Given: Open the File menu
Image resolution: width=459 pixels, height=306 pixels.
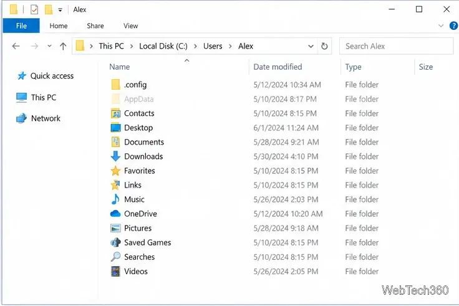Looking at the screenshot, I should pyautogui.click(x=21, y=26).
